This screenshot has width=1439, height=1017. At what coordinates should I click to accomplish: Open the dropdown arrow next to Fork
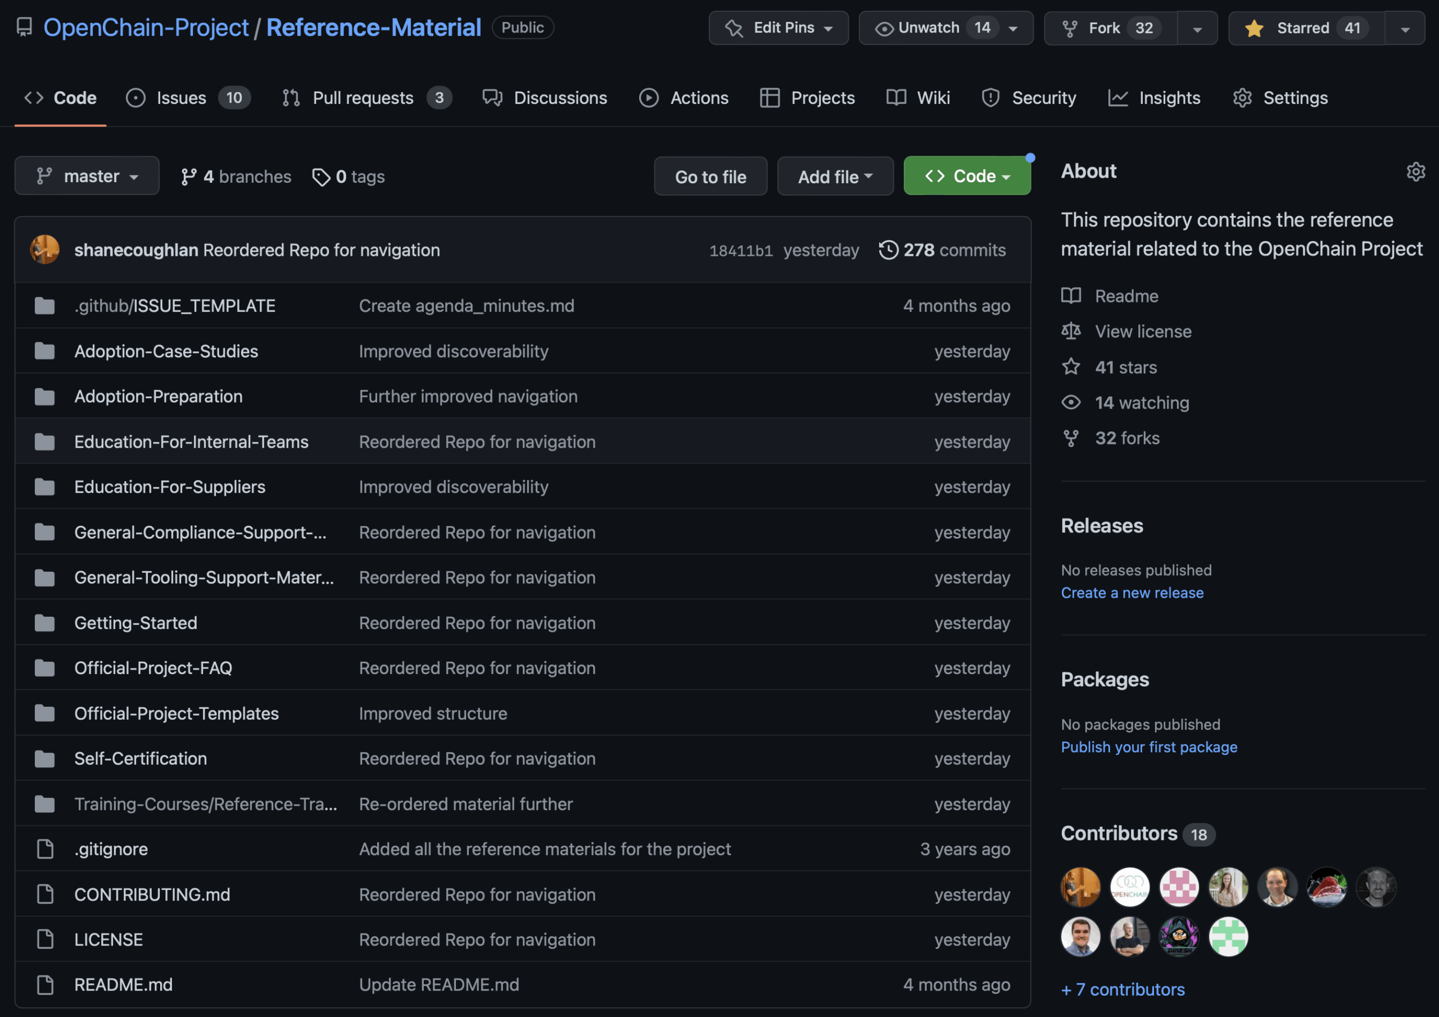tap(1197, 28)
